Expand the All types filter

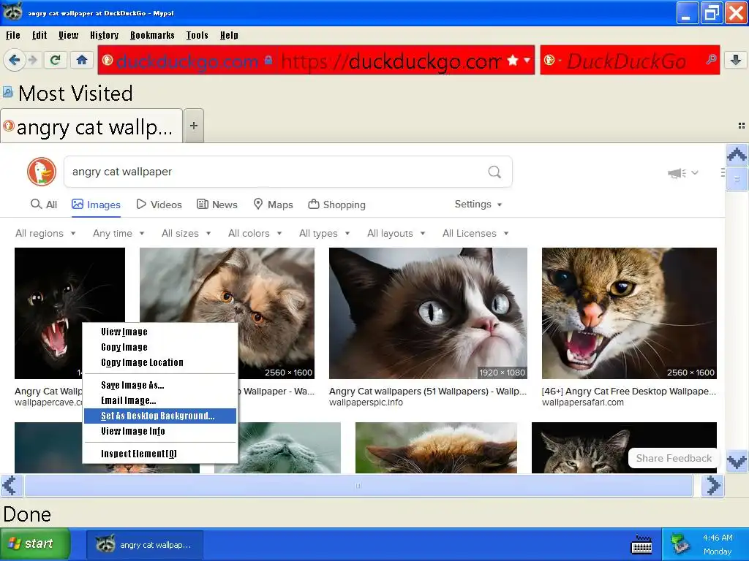[325, 233]
